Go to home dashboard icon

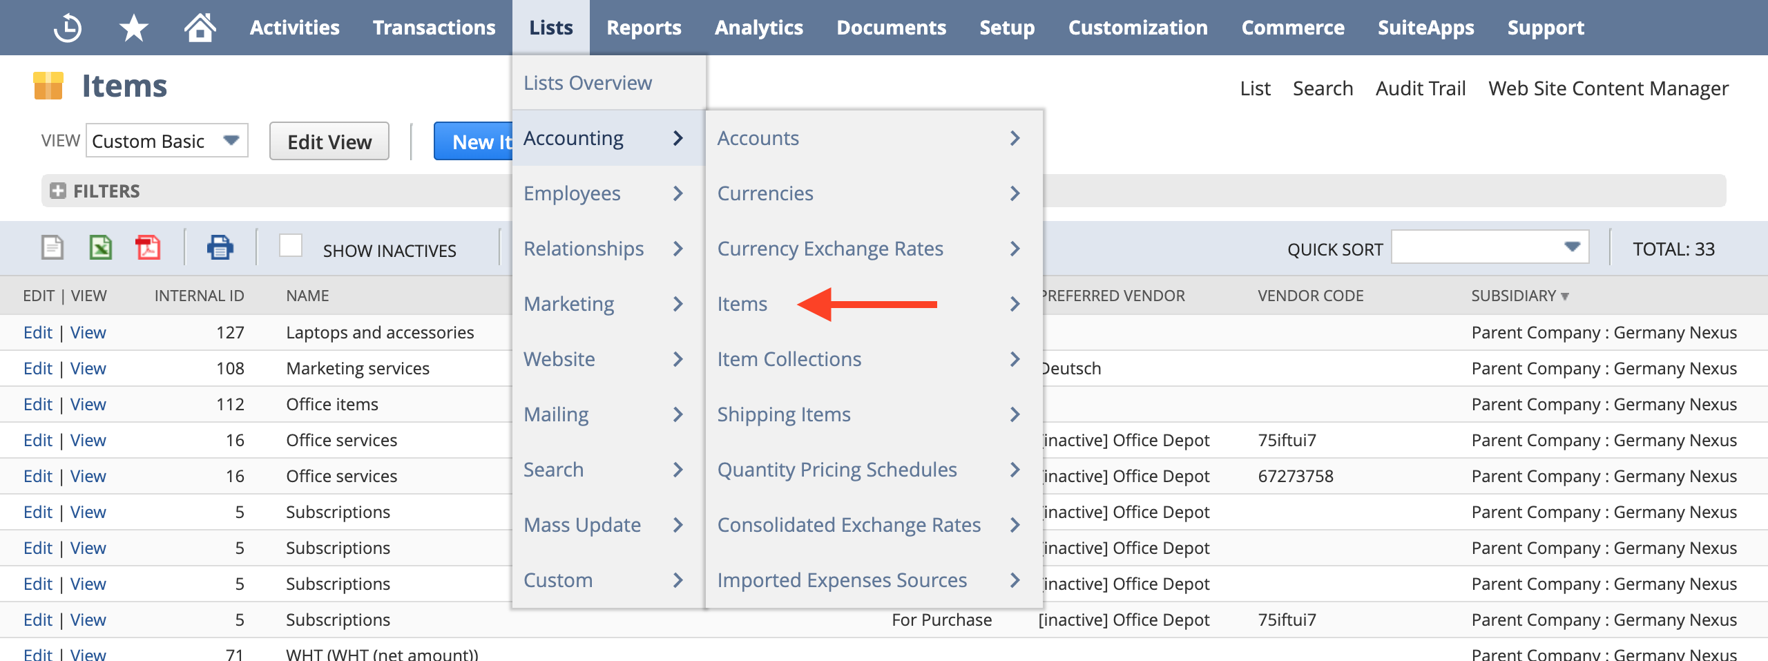pos(199,27)
